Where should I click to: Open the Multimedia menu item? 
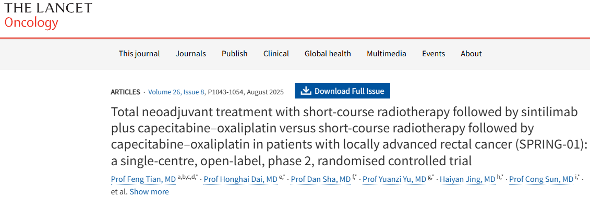point(387,54)
